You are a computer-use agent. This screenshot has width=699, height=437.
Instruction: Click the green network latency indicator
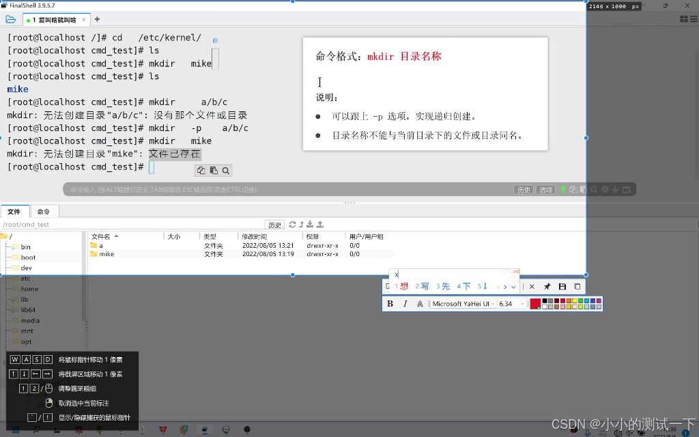pos(564,189)
